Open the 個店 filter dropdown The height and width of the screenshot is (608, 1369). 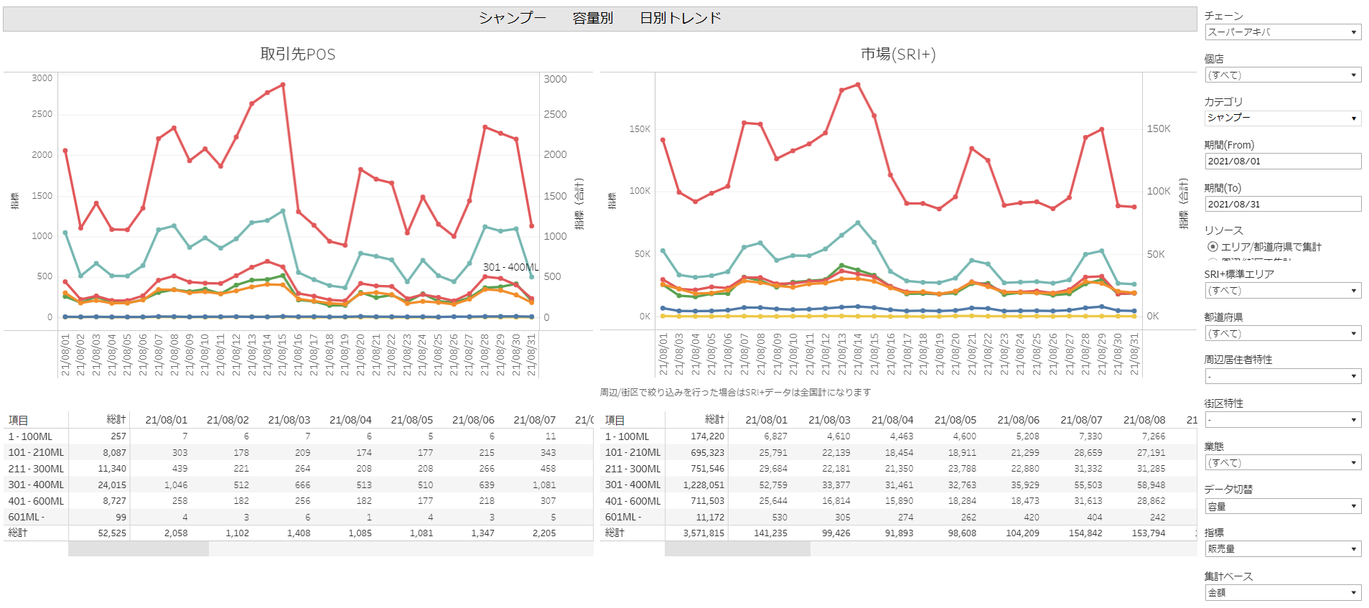click(1282, 75)
